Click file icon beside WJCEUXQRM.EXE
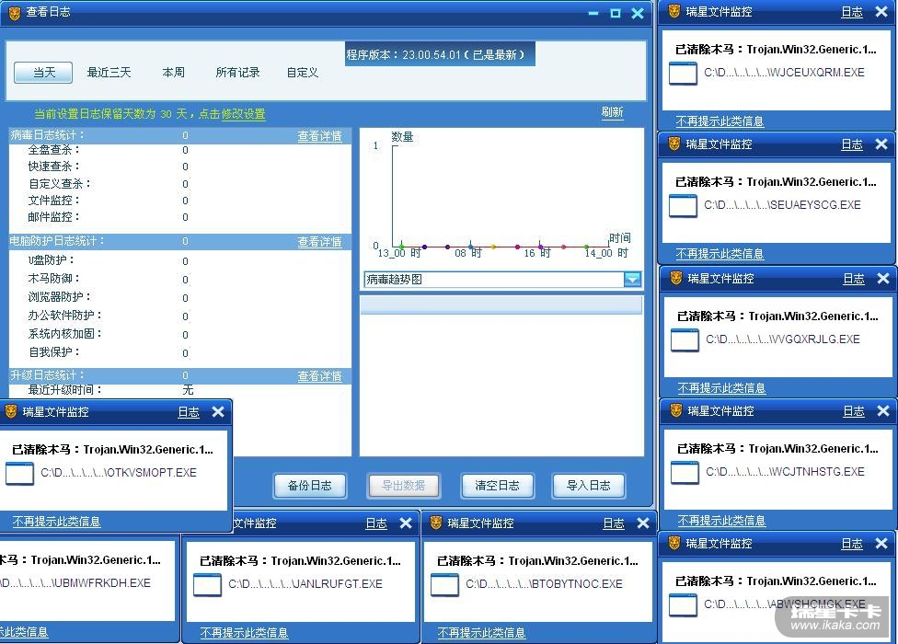898x644 pixels. [x=684, y=74]
